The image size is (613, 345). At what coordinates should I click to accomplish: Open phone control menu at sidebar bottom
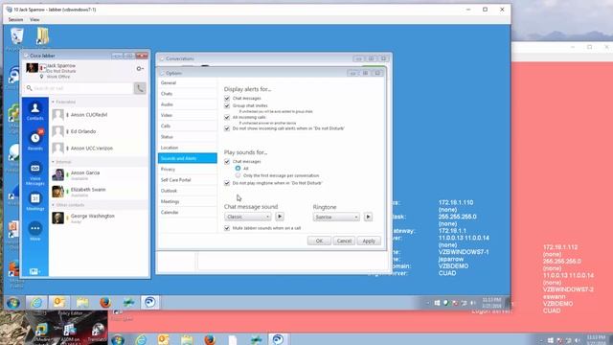point(34,271)
